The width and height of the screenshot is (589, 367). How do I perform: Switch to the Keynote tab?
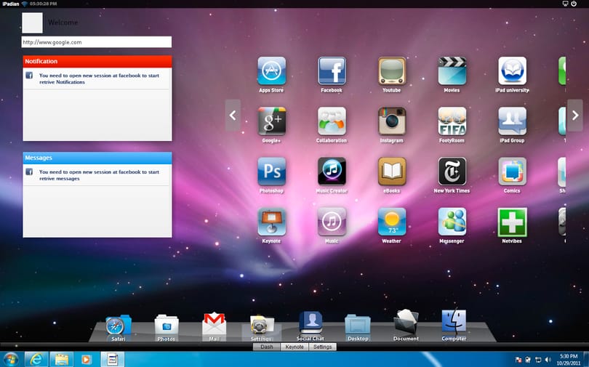click(294, 347)
